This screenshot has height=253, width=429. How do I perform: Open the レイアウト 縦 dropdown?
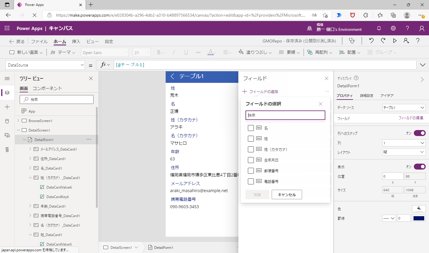click(x=404, y=152)
